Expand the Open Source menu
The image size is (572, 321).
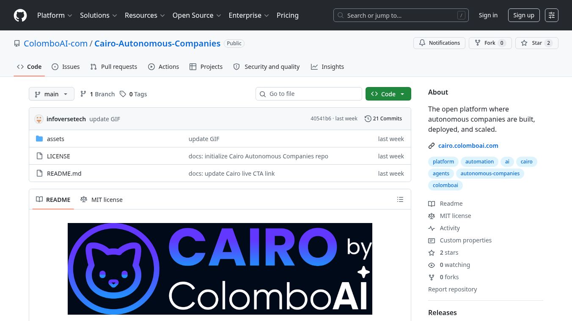pyautogui.click(x=197, y=15)
